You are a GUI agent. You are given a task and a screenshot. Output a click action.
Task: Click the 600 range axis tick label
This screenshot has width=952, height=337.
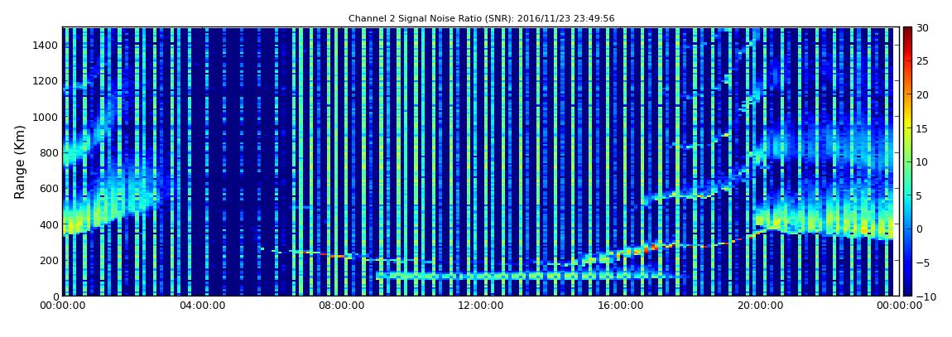tap(49, 188)
